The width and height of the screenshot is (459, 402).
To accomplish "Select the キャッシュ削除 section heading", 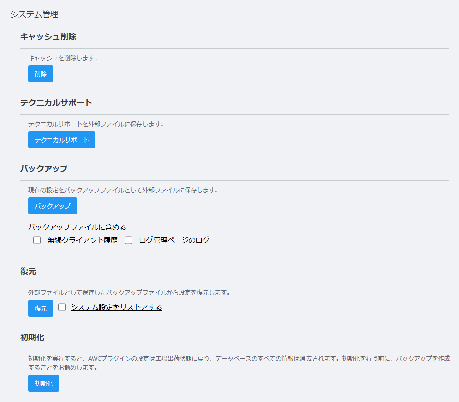I will pos(48,37).
